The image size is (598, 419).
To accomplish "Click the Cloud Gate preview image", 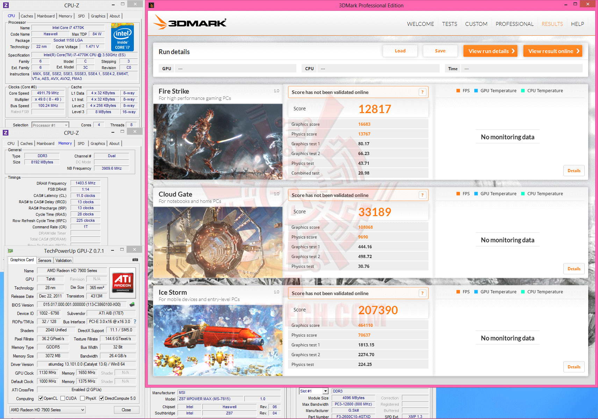I will (218, 242).
